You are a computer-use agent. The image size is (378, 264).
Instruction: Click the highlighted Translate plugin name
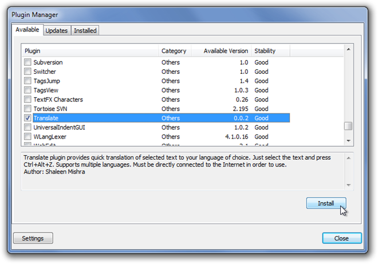click(x=46, y=118)
